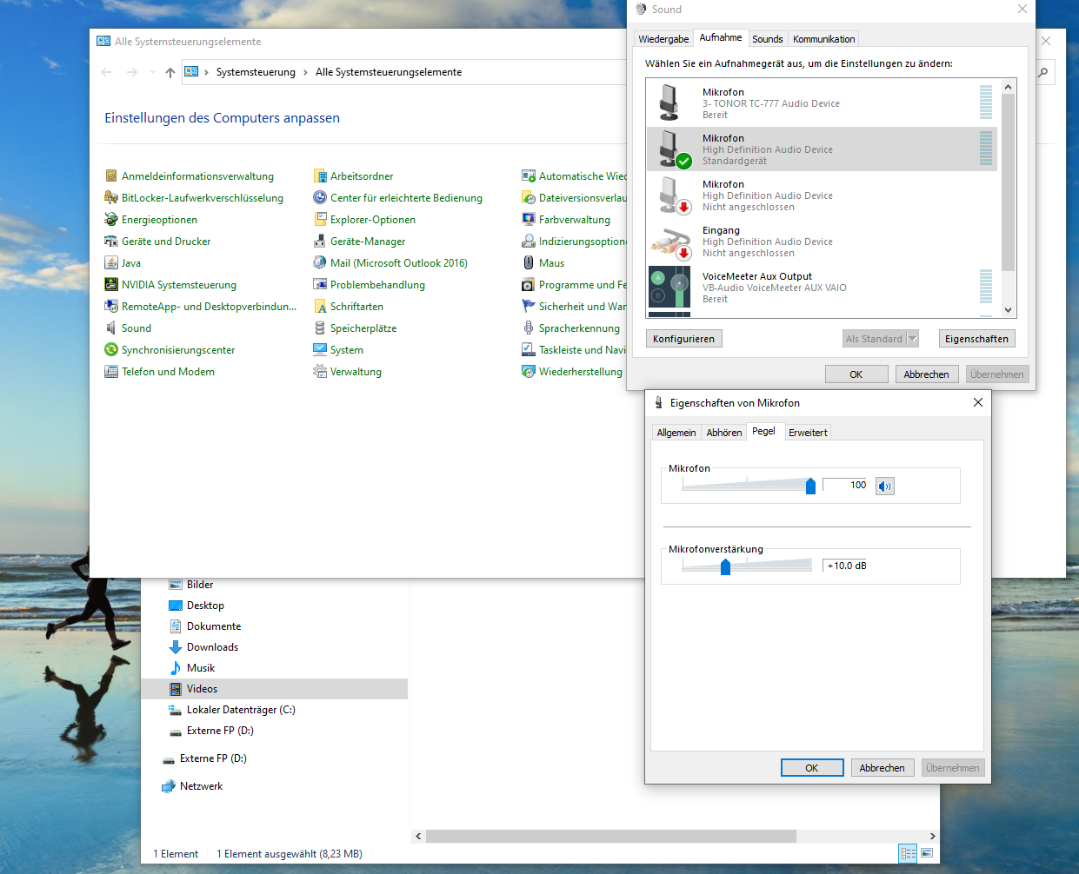Image resolution: width=1079 pixels, height=874 pixels.
Task: Open NVIDIA Systemsteuerung icon
Action: (x=111, y=285)
